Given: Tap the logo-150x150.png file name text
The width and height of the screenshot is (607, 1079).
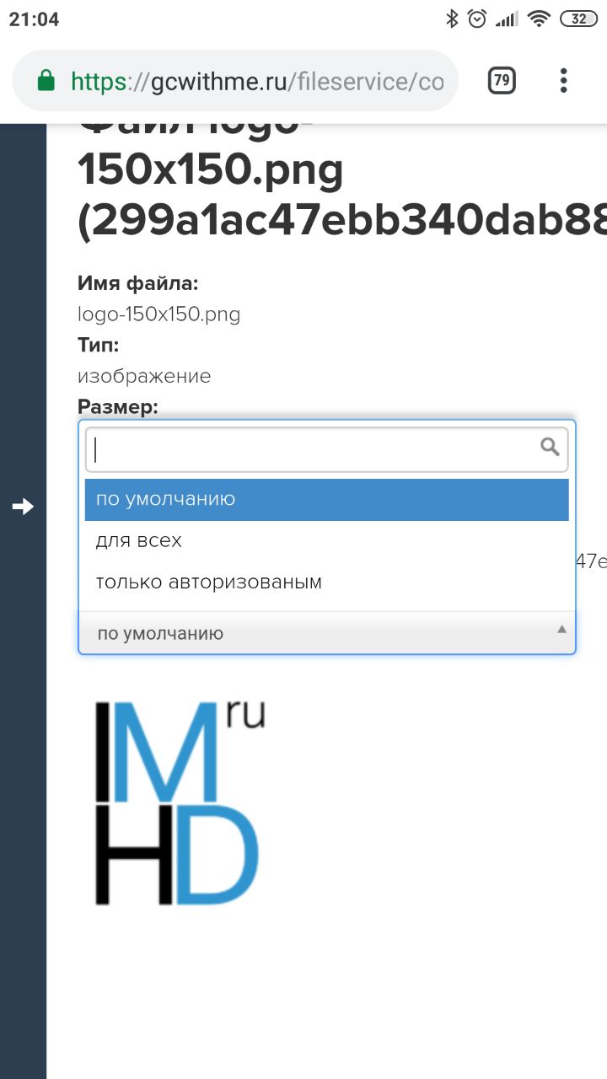Looking at the screenshot, I should (x=159, y=314).
